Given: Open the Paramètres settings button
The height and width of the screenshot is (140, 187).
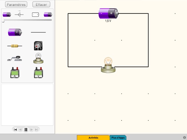Looking at the screenshot, I should click(16, 4).
